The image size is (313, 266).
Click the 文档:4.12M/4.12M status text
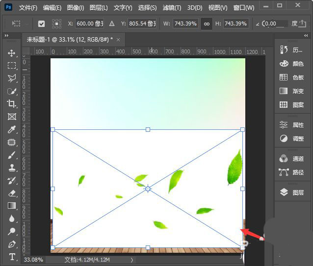pos(87,260)
